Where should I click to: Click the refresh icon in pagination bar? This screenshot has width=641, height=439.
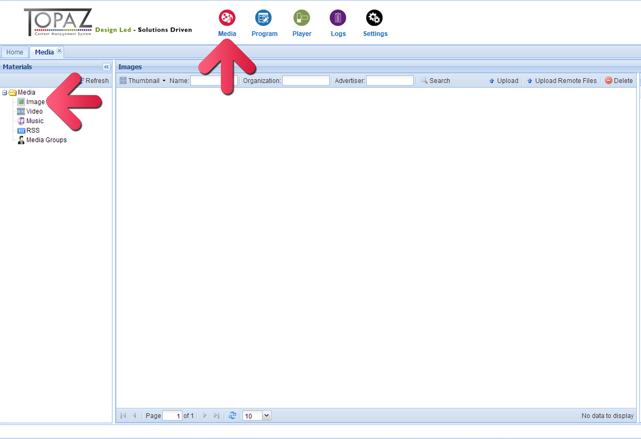click(x=232, y=416)
